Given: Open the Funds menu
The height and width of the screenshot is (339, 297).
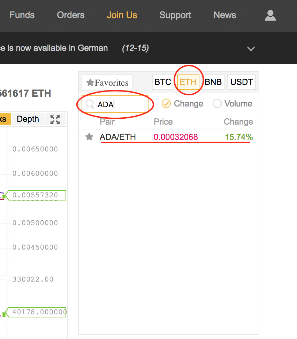Looking at the screenshot, I should click(x=22, y=15).
